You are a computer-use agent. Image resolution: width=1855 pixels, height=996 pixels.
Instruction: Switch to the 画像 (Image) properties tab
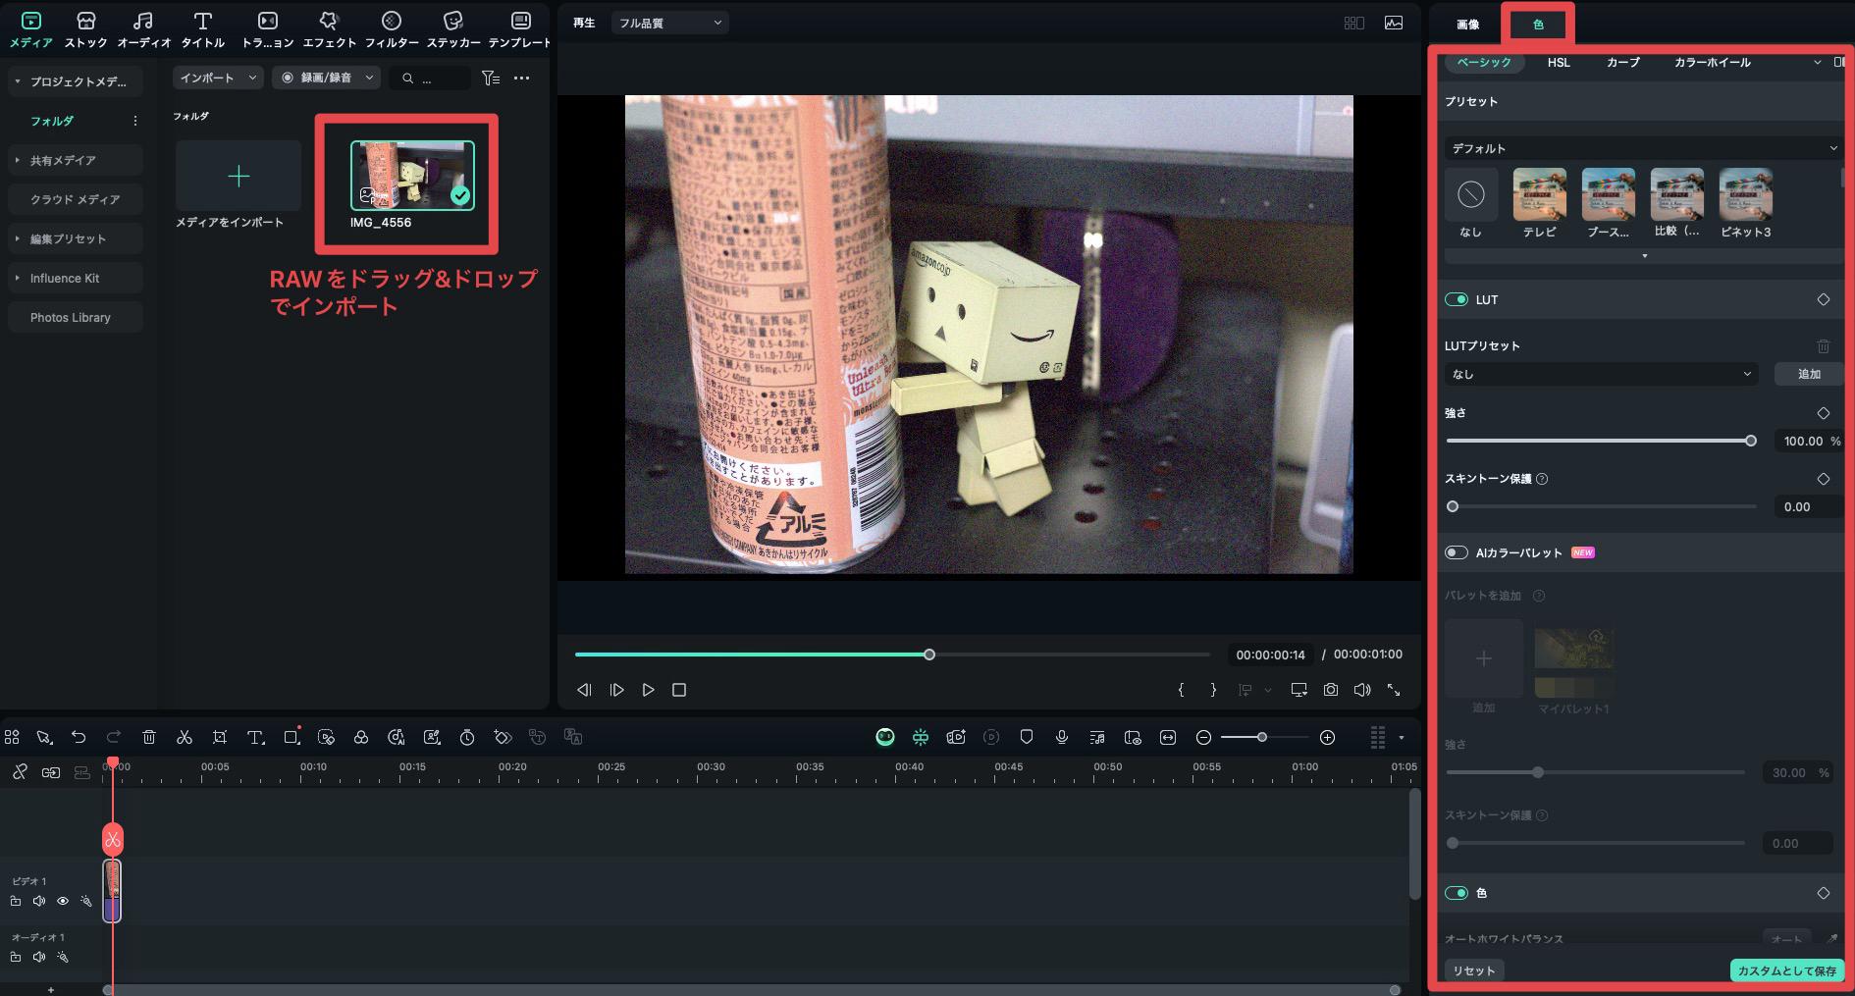pyautogui.click(x=1467, y=25)
